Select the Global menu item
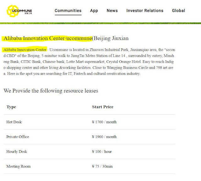 point(178,10)
